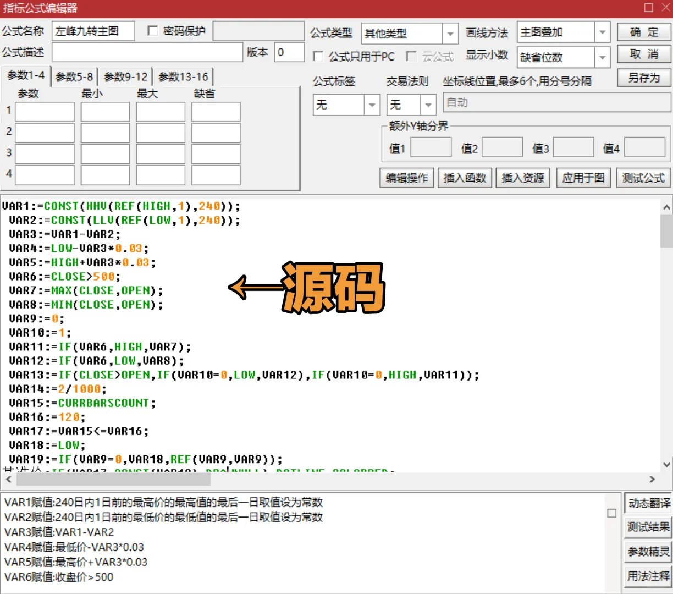This screenshot has height=594, width=673.
Task: Check the 公式只用于PC option
Action: click(x=318, y=56)
